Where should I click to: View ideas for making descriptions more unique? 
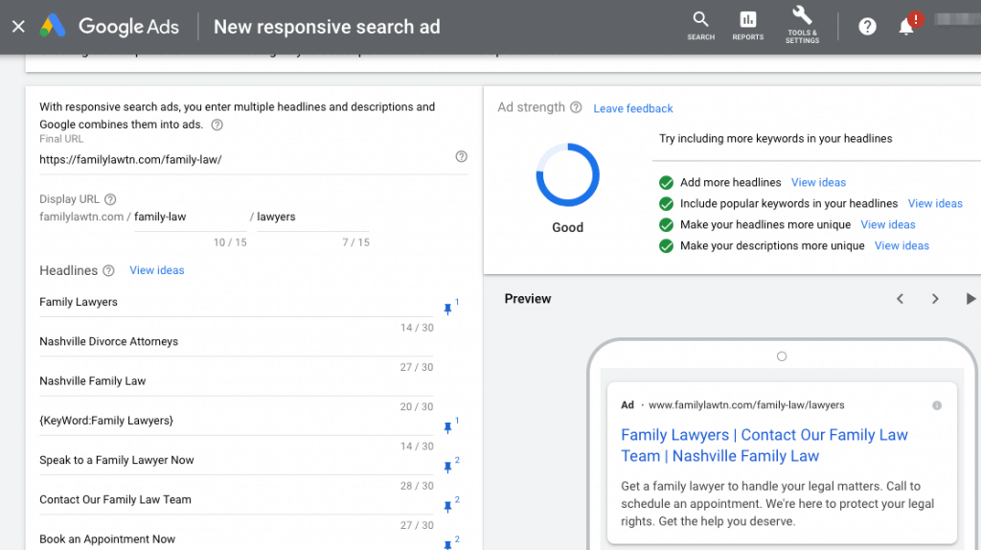point(901,246)
